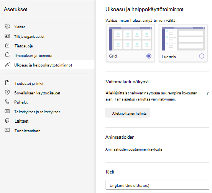212x193 pixels.
Task: Click the Grid label text
Action: click(113, 56)
